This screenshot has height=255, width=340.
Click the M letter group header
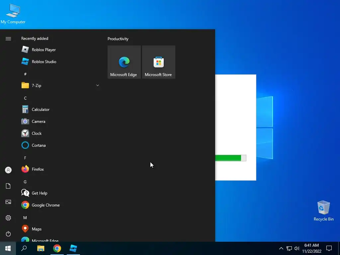point(25,217)
